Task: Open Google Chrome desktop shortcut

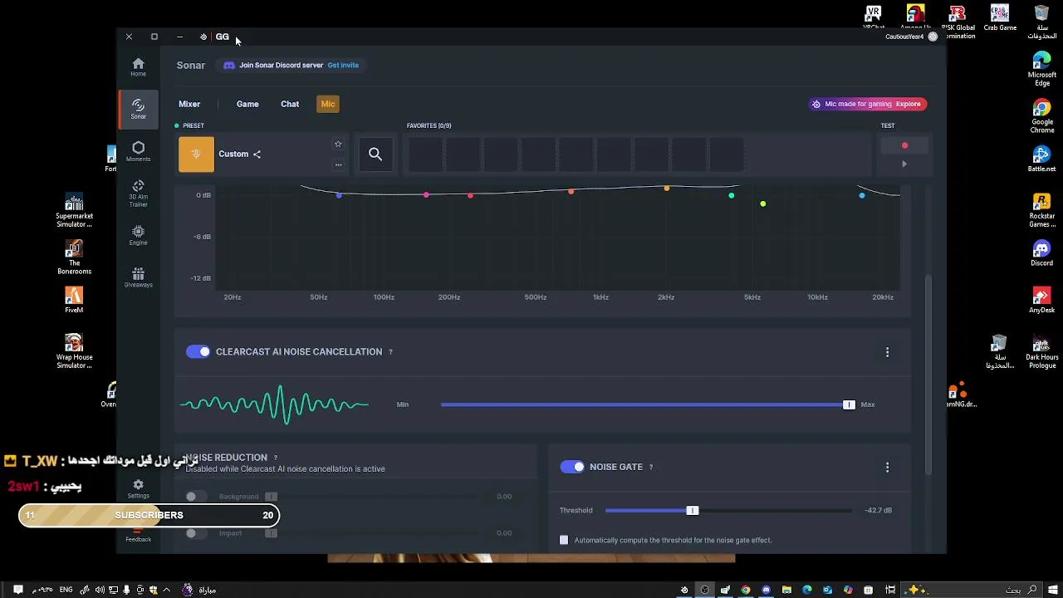Action: 1041,117
